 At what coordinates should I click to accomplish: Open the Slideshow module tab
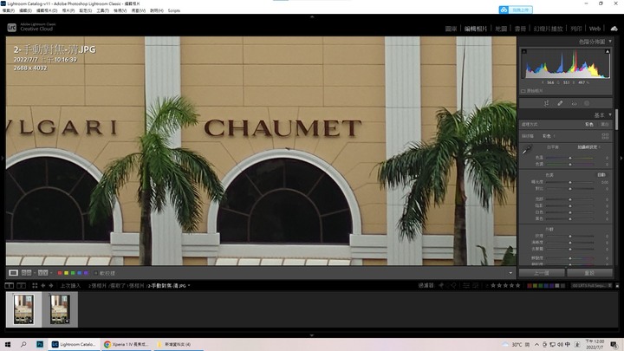point(548,29)
